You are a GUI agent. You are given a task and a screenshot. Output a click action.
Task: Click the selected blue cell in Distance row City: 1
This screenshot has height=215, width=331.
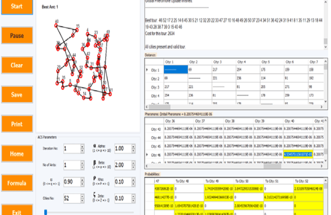[176, 69]
